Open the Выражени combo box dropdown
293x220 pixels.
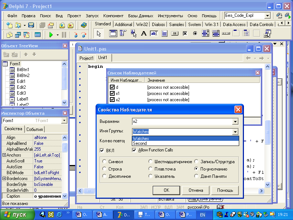pos(235,122)
